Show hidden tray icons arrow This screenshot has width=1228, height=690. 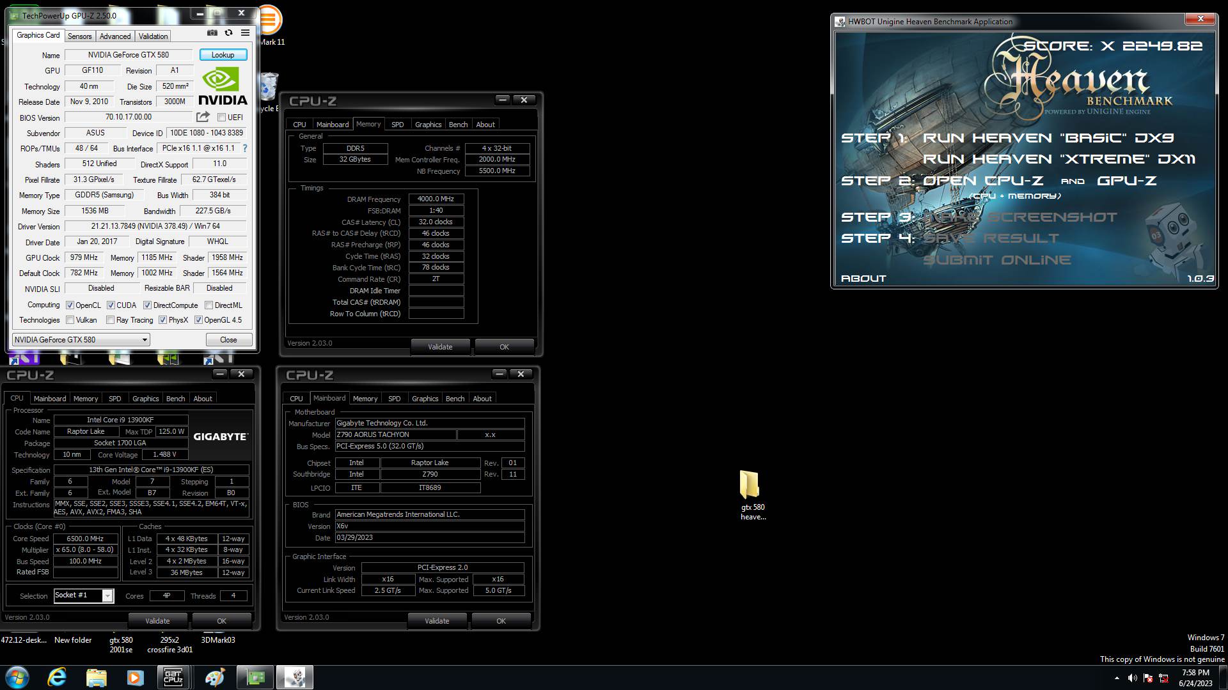1117,678
